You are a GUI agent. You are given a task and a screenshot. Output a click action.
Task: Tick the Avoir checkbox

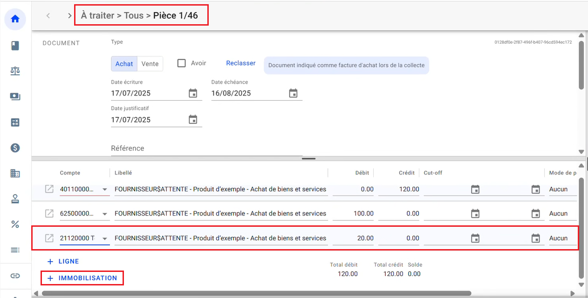tap(182, 63)
